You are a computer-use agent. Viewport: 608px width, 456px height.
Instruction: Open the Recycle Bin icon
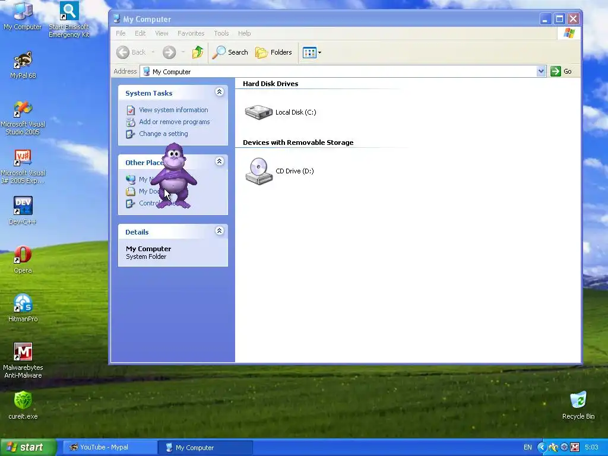(578, 406)
